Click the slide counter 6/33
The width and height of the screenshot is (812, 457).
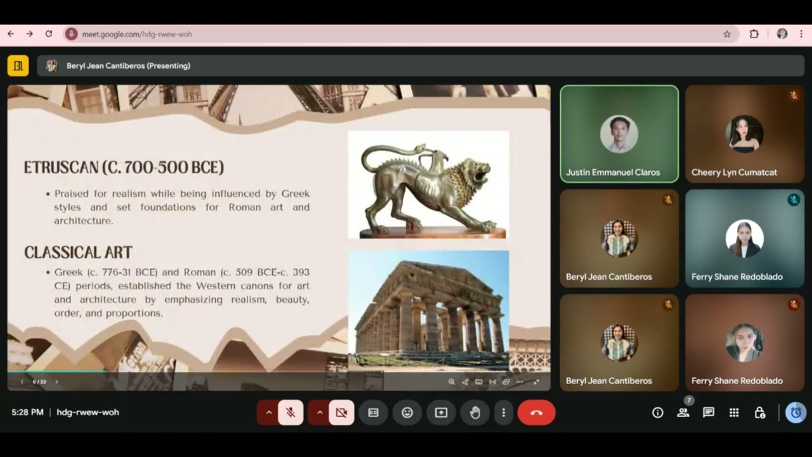click(39, 381)
